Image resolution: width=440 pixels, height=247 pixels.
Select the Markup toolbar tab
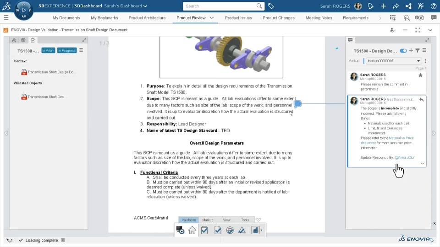click(208, 220)
